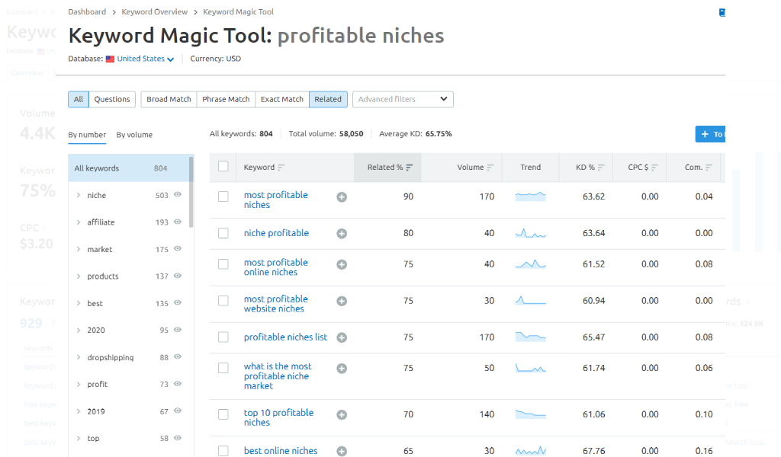Viewport: 781px width, 457px height.
Task: Change database from United States dropdown
Action: (x=145, y=59)
